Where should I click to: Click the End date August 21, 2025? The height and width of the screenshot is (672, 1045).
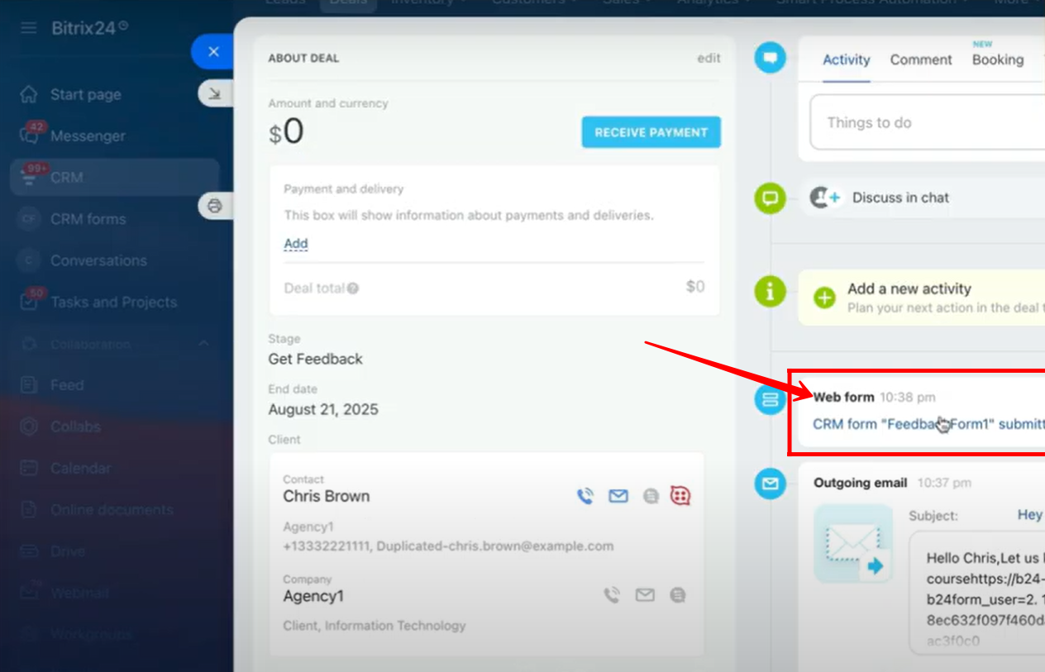[323, 409]
